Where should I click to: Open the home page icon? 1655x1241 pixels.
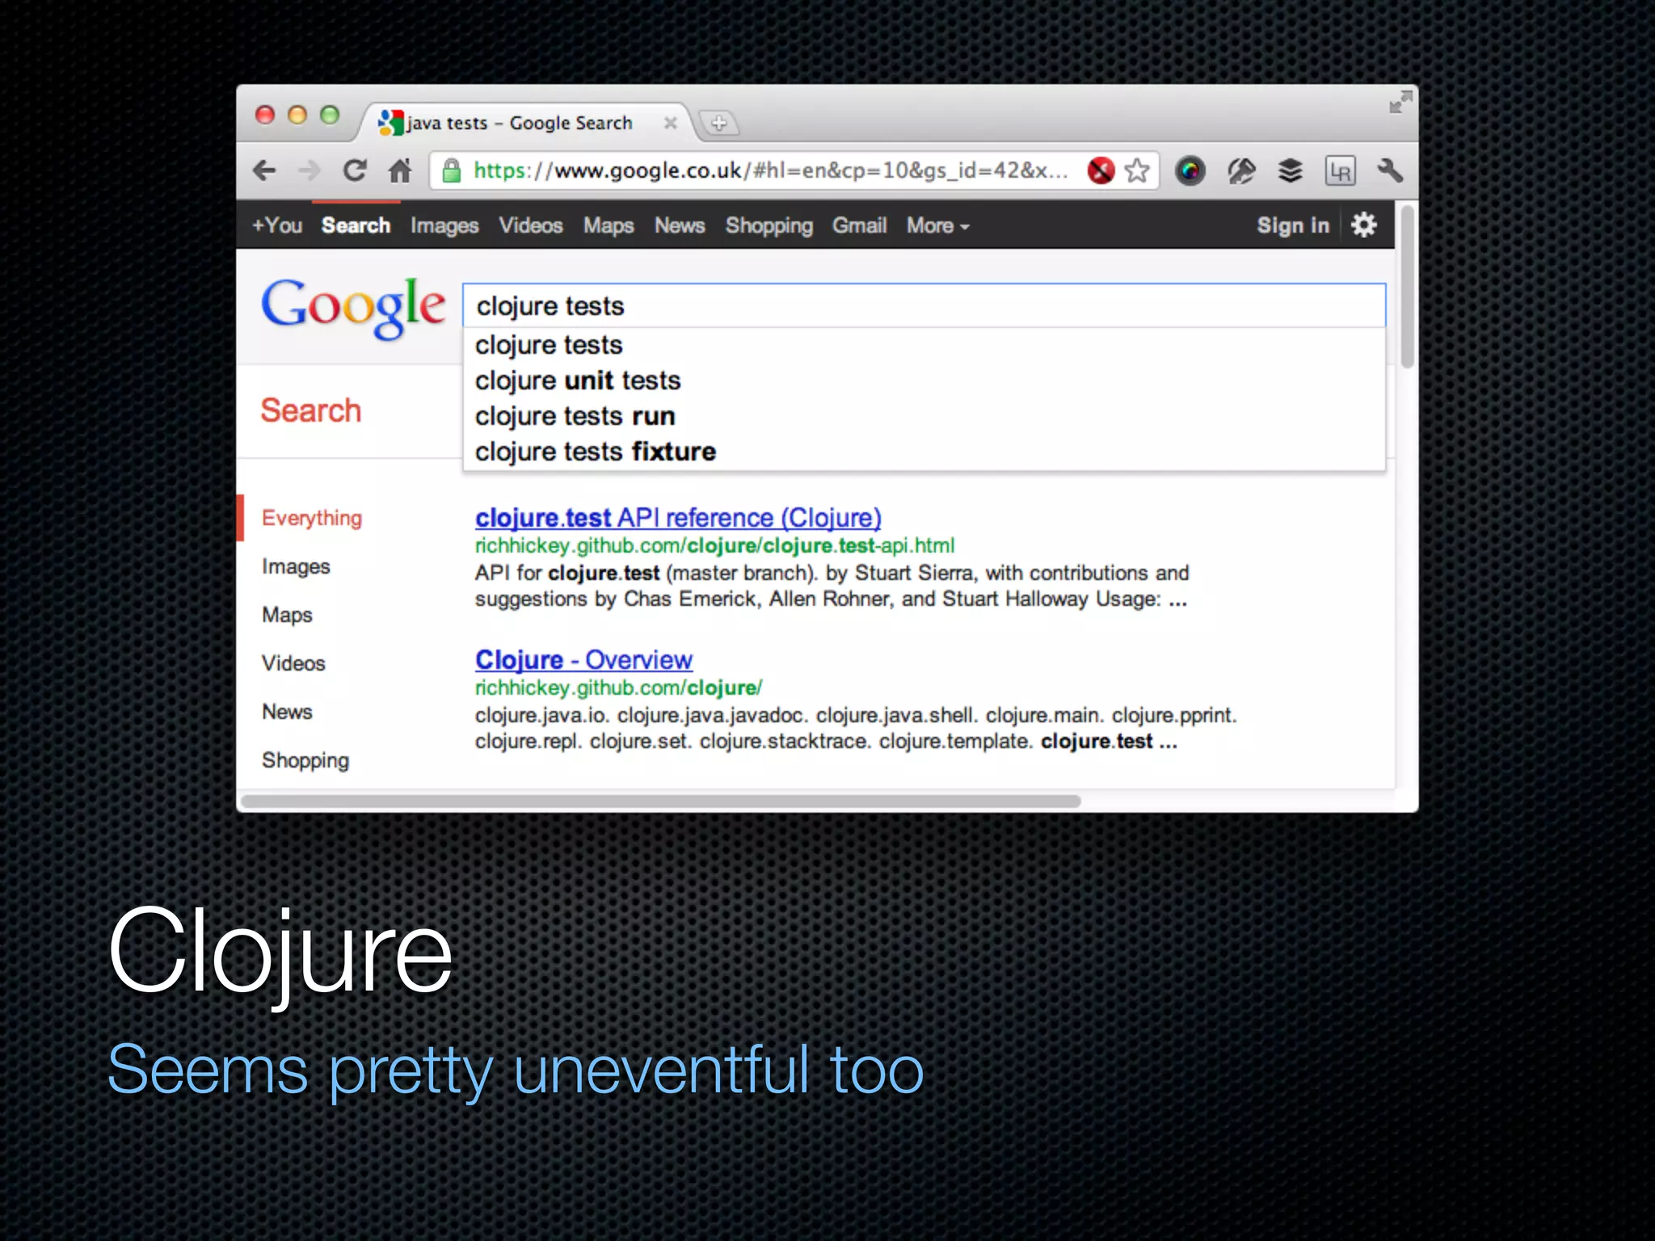[400, 170]
